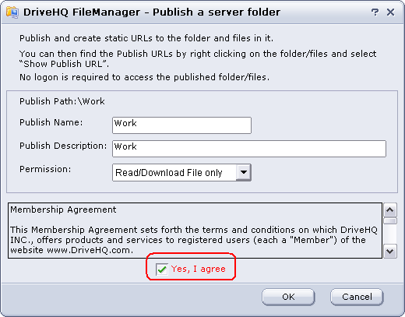Close the Publish a server folder dialog

[390, 12]
